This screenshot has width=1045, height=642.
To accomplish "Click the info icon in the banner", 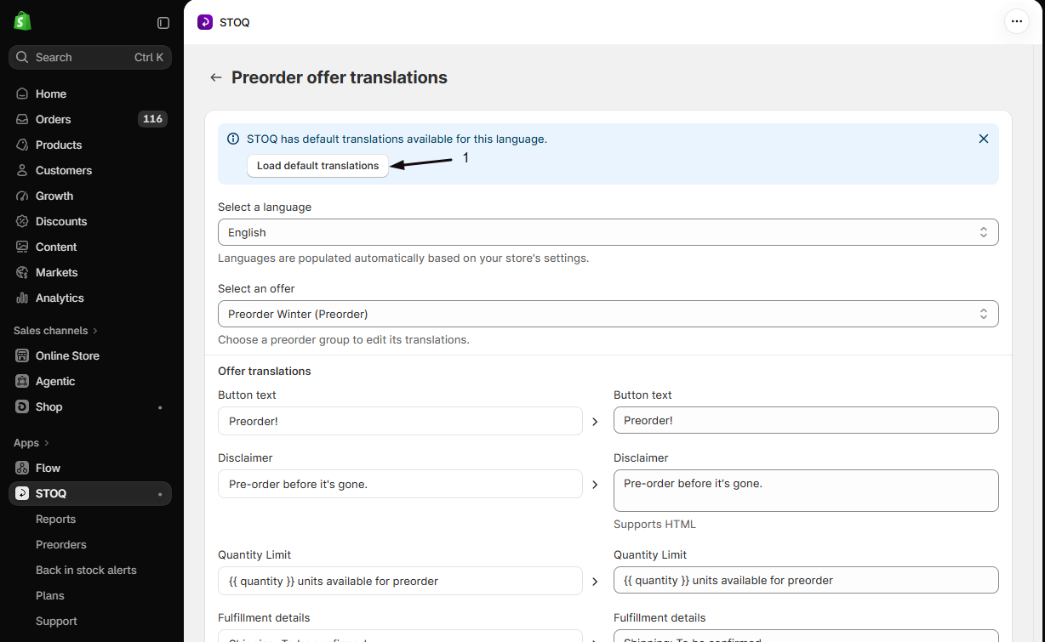I will (233, 139).
